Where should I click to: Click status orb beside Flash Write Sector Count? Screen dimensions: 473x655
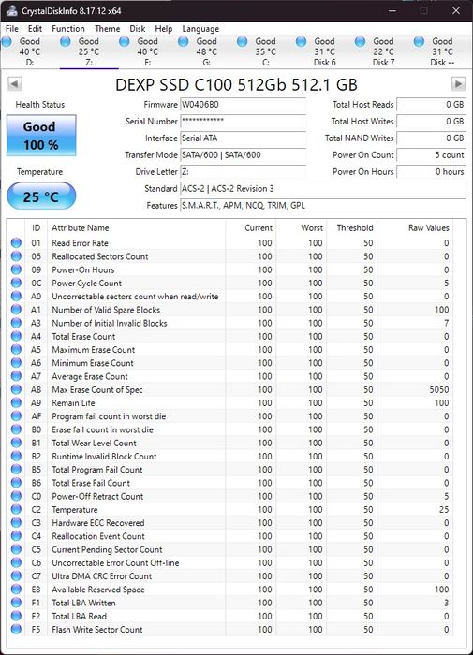pos(16,629)
